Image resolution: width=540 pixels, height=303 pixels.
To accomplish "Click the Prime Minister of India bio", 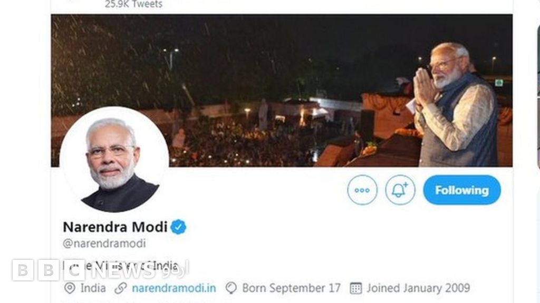I will tap(174, 264).
